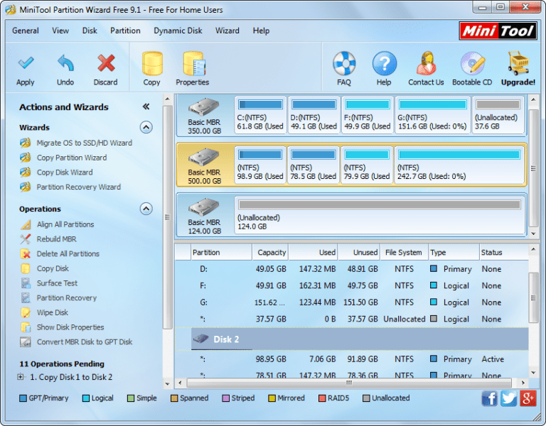Open the Disk menu
Screen dimensions: 546x426
tap(90, 31)
